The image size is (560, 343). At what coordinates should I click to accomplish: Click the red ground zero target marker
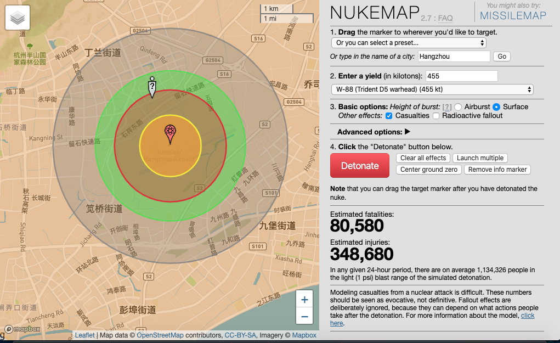[x=171, y=134]
